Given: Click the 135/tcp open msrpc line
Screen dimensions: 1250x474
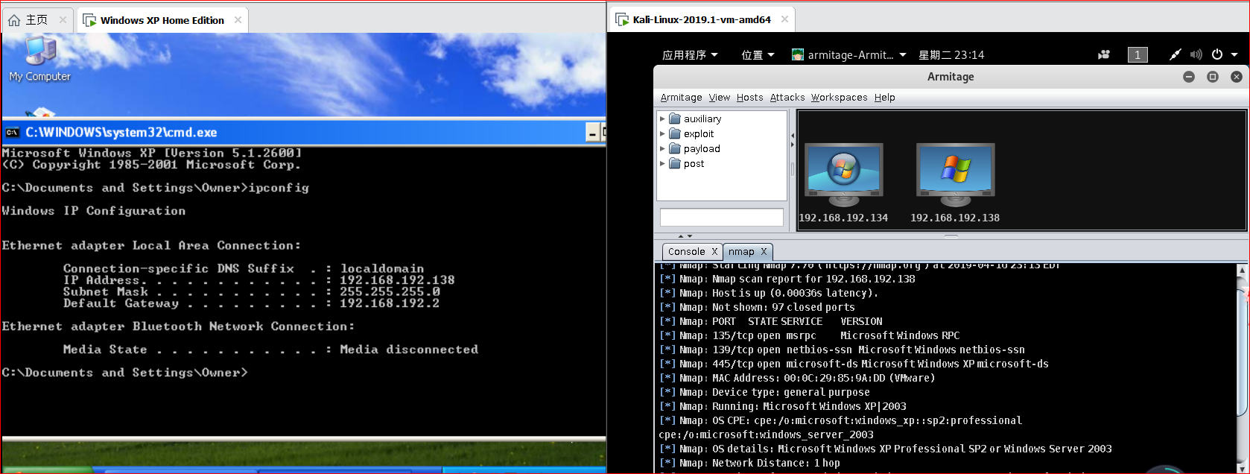Looking at the screenshot, I should point(809,335).
